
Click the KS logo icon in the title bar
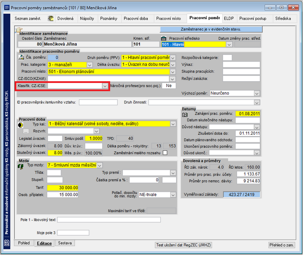(7, 8)
